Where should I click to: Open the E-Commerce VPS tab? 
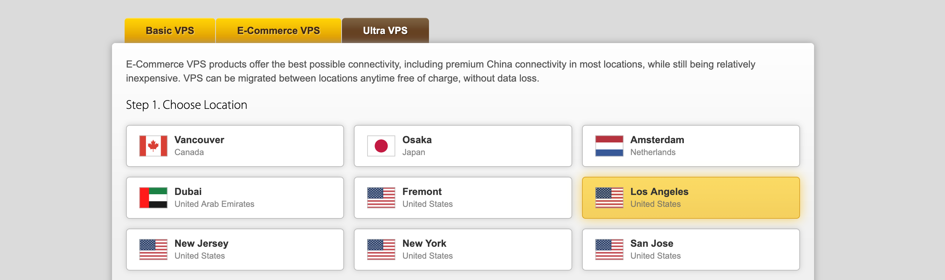coord(278,31)
